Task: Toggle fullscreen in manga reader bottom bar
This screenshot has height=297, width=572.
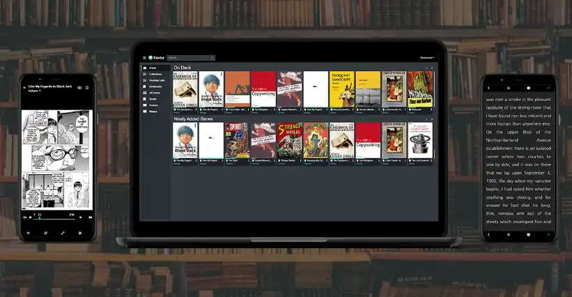Action: coord(63,233)
